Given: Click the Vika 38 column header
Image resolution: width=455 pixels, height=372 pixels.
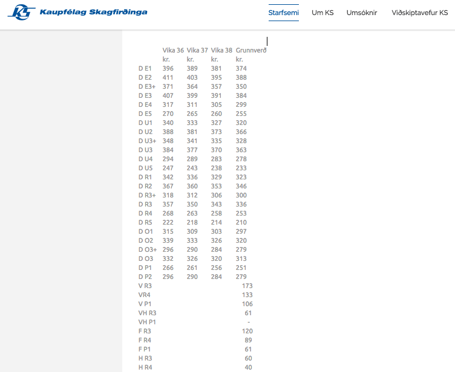Looking at the screenshot, I should [221, 50].
